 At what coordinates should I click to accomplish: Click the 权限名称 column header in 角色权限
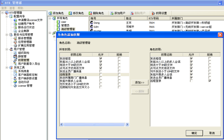pyautogui.click(x=167, y=54)
